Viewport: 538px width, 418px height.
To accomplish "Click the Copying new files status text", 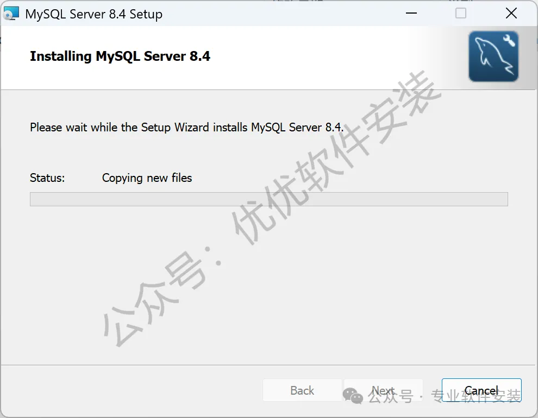I will click(x=147, y=178).
